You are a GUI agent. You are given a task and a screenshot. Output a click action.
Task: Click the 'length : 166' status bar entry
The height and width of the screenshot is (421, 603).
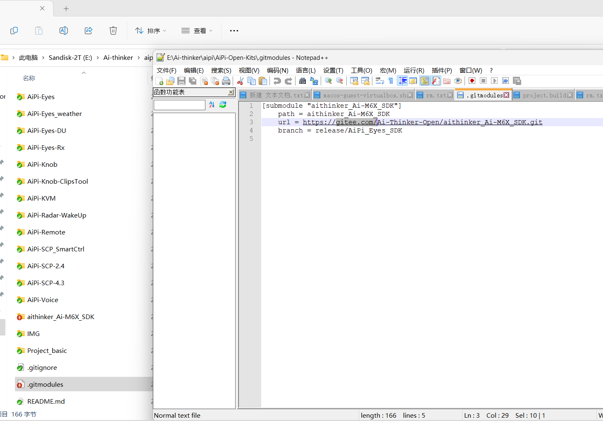[378, 416]
